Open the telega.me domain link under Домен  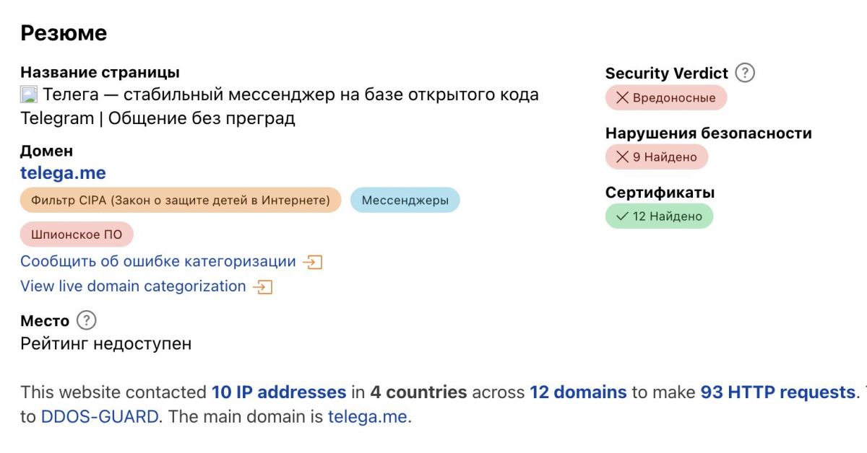tap(63, 173)
